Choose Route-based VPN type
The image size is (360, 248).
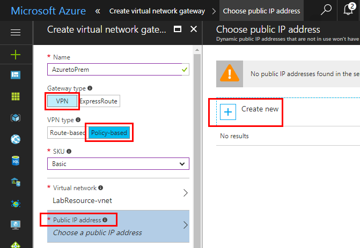click(67, 132)
